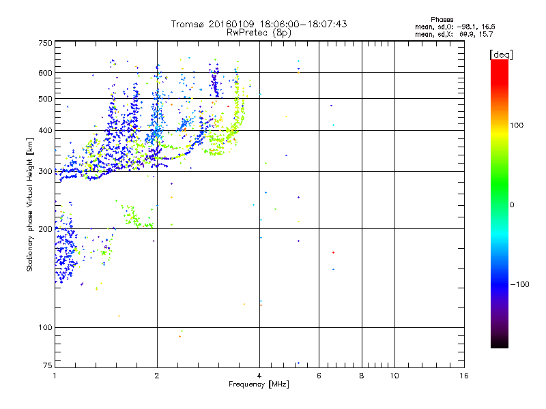This screenshot has height=409, width=546.
Task: Click the frequency axis tick label '10'
Action: point(394,376)
